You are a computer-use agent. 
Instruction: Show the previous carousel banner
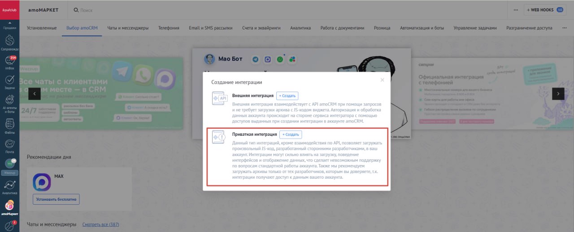[35, 93]
